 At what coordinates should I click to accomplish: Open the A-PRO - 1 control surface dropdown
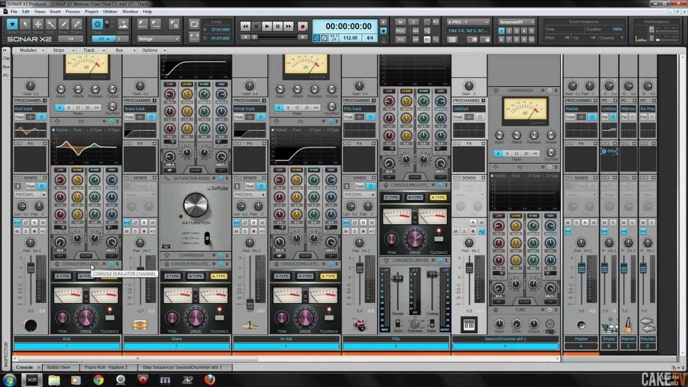point(468,22)
